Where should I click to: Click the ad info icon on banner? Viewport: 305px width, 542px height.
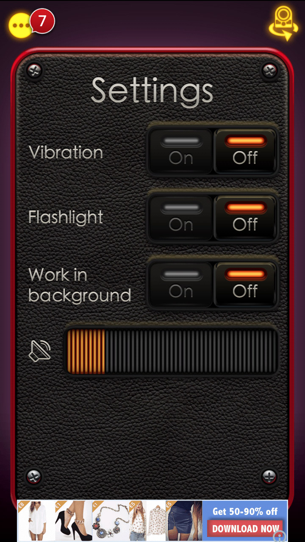280,536
